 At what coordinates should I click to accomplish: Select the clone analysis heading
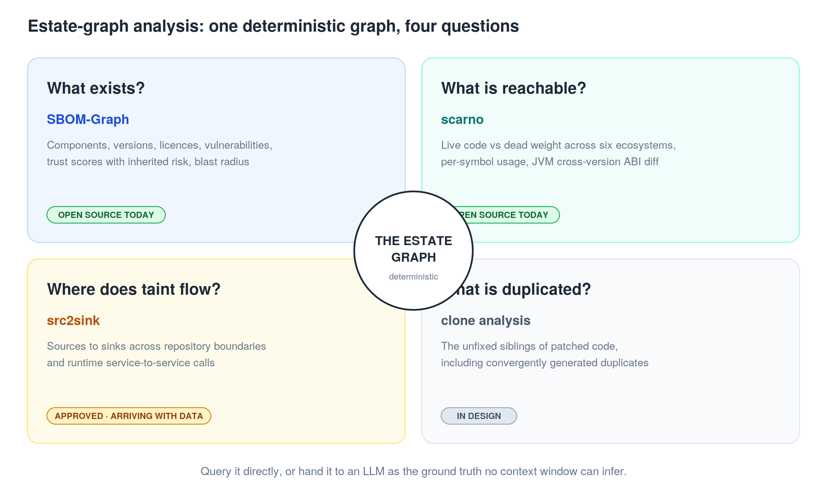[486, 321]
